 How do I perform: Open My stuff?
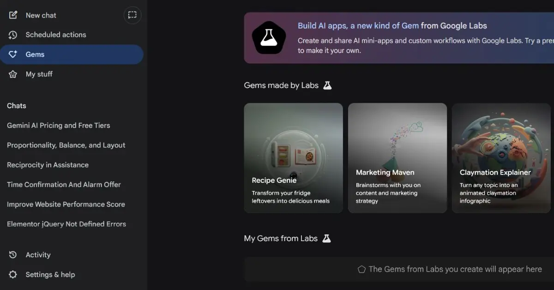[x=39, y=74]
